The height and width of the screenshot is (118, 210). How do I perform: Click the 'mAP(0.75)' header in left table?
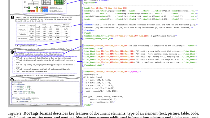point(57,26)
